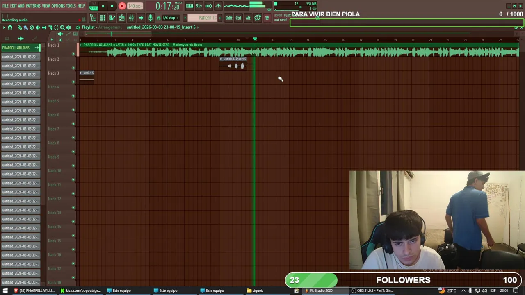The image size is (525, 295).
Task: Open the Channel rack view
Action: pos(102,18)
